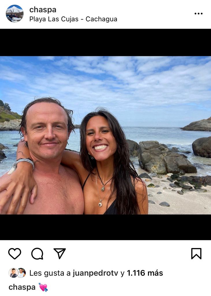This screenshot has height=296, width=211.
Task: Click chaspa username in the caption
Action: 22,287
